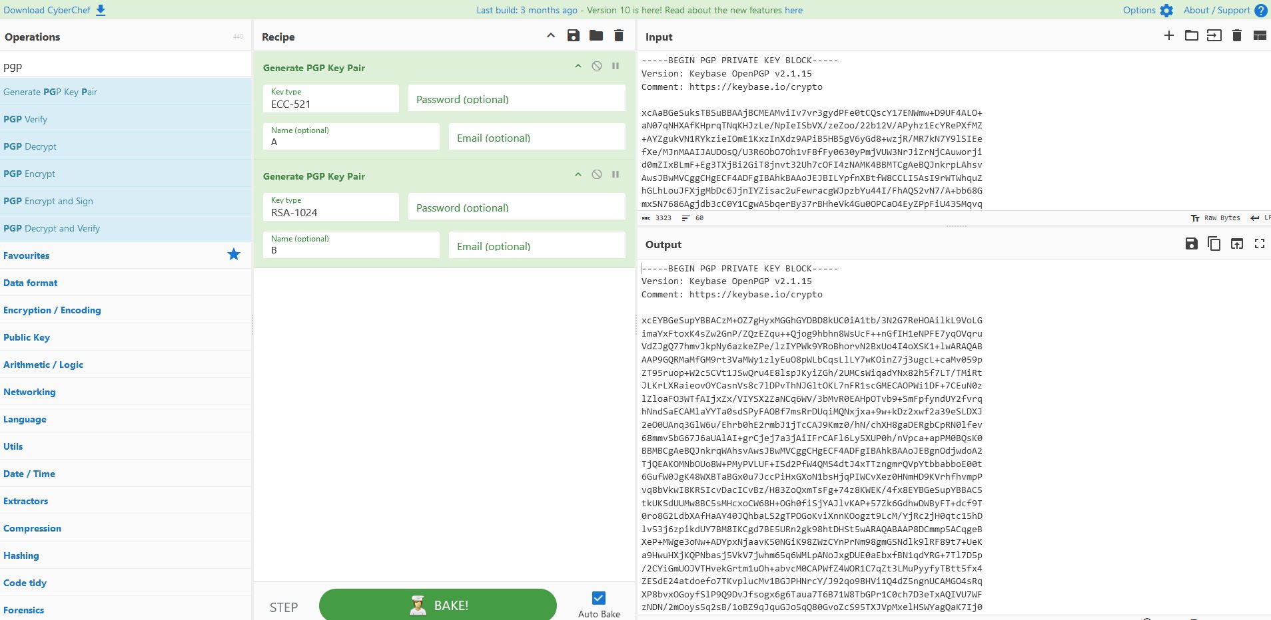Screen dimensions: 1271x620
Task: Save output to file
Action: click(x=1192, y=243)
